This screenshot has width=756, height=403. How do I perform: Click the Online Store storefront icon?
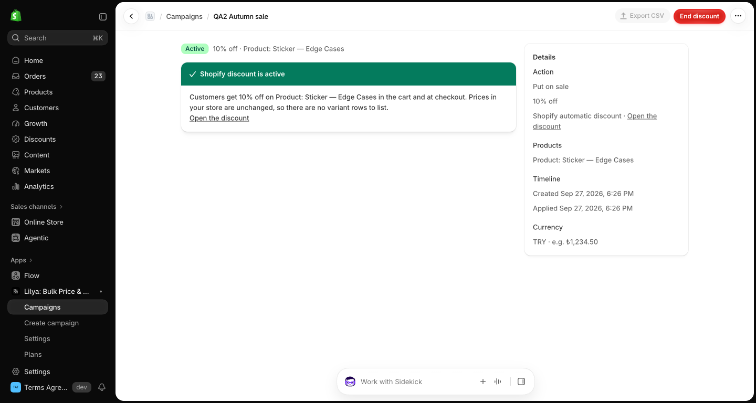click(16, 222)
